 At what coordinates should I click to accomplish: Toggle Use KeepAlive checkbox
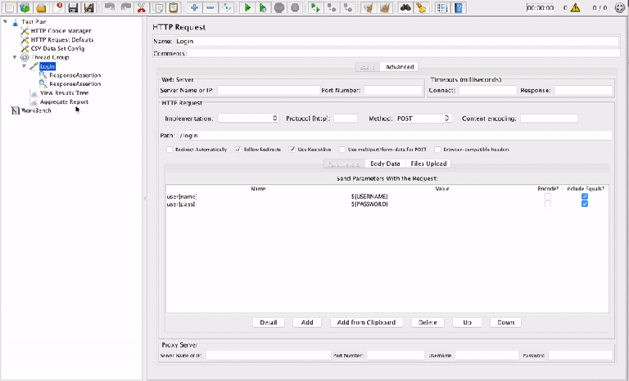click(x=292, y=150)
